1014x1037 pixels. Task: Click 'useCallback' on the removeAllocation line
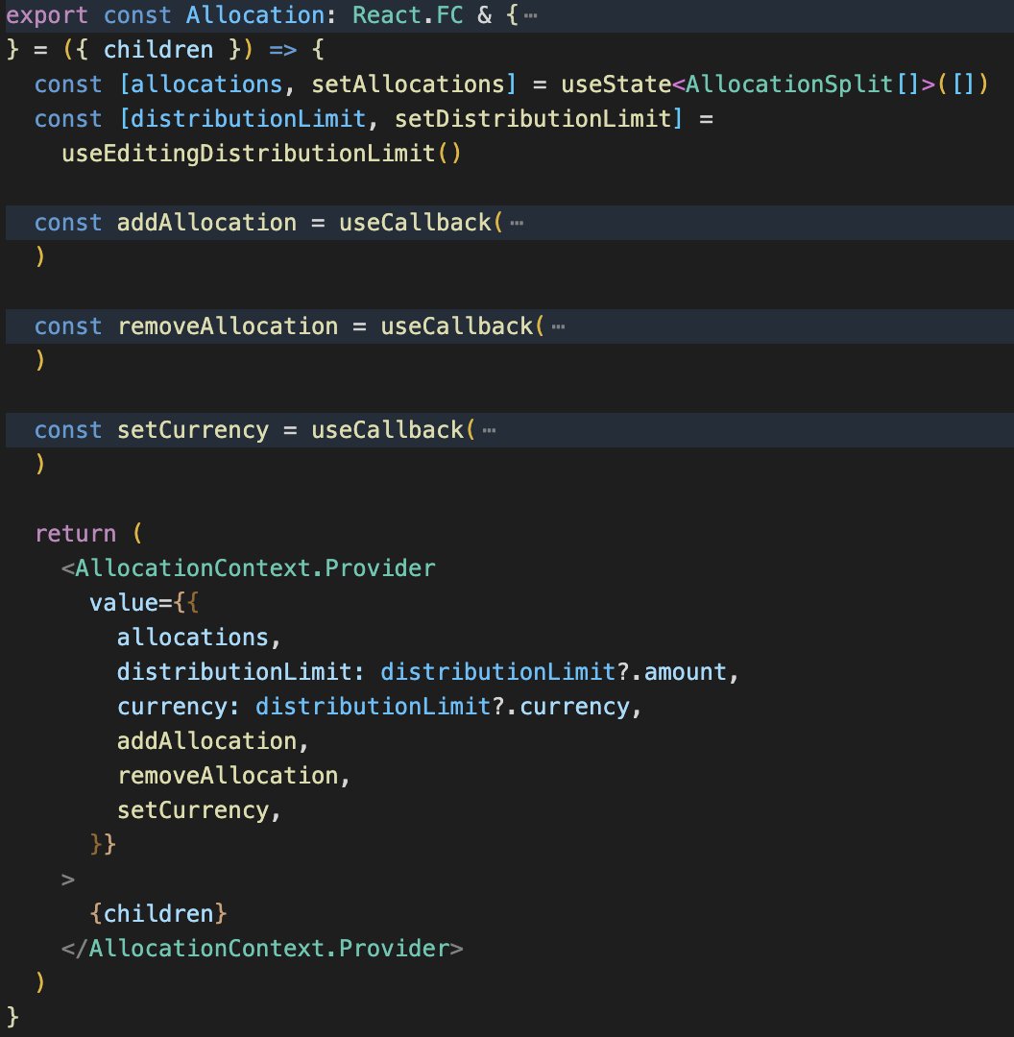pyautogui.click(x=456, y=326)
